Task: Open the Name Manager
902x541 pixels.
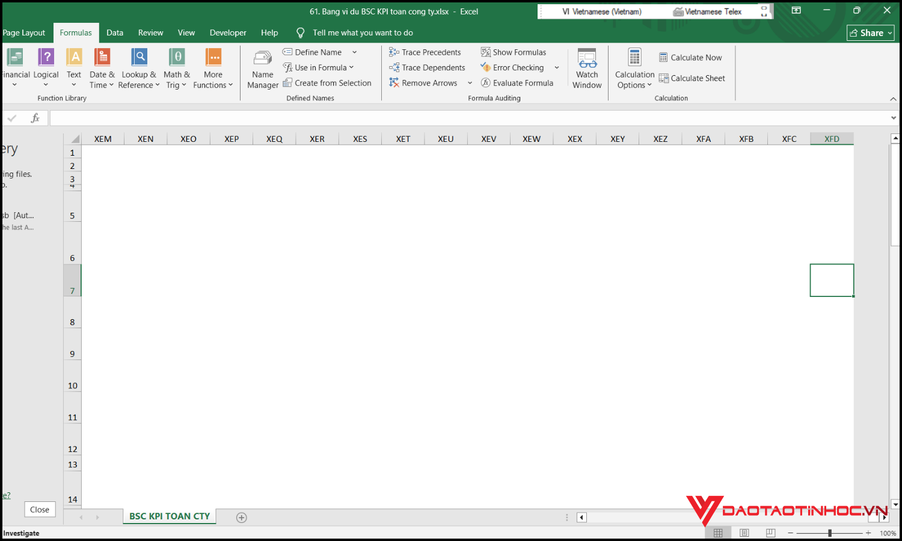Action: coord(262,67)
